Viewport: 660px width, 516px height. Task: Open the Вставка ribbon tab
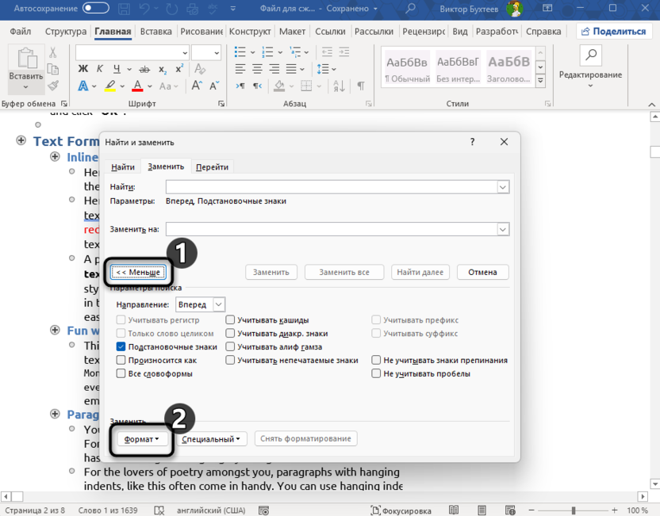coord(155,32)
